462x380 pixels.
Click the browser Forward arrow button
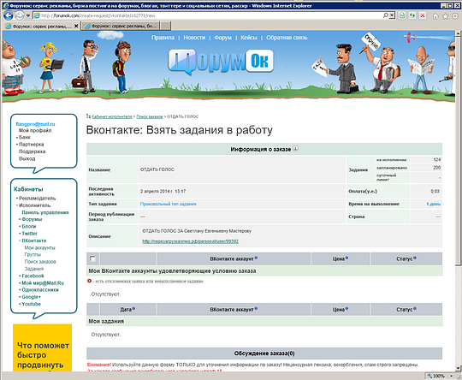(20, 15)
